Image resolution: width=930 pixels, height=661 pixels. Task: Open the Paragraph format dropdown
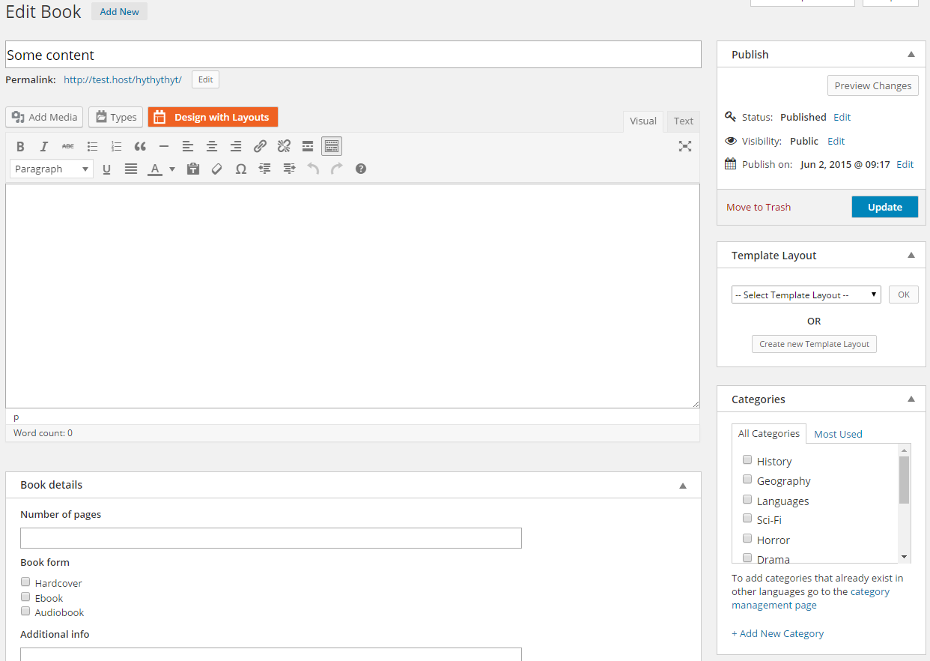(x=52, y=169)
